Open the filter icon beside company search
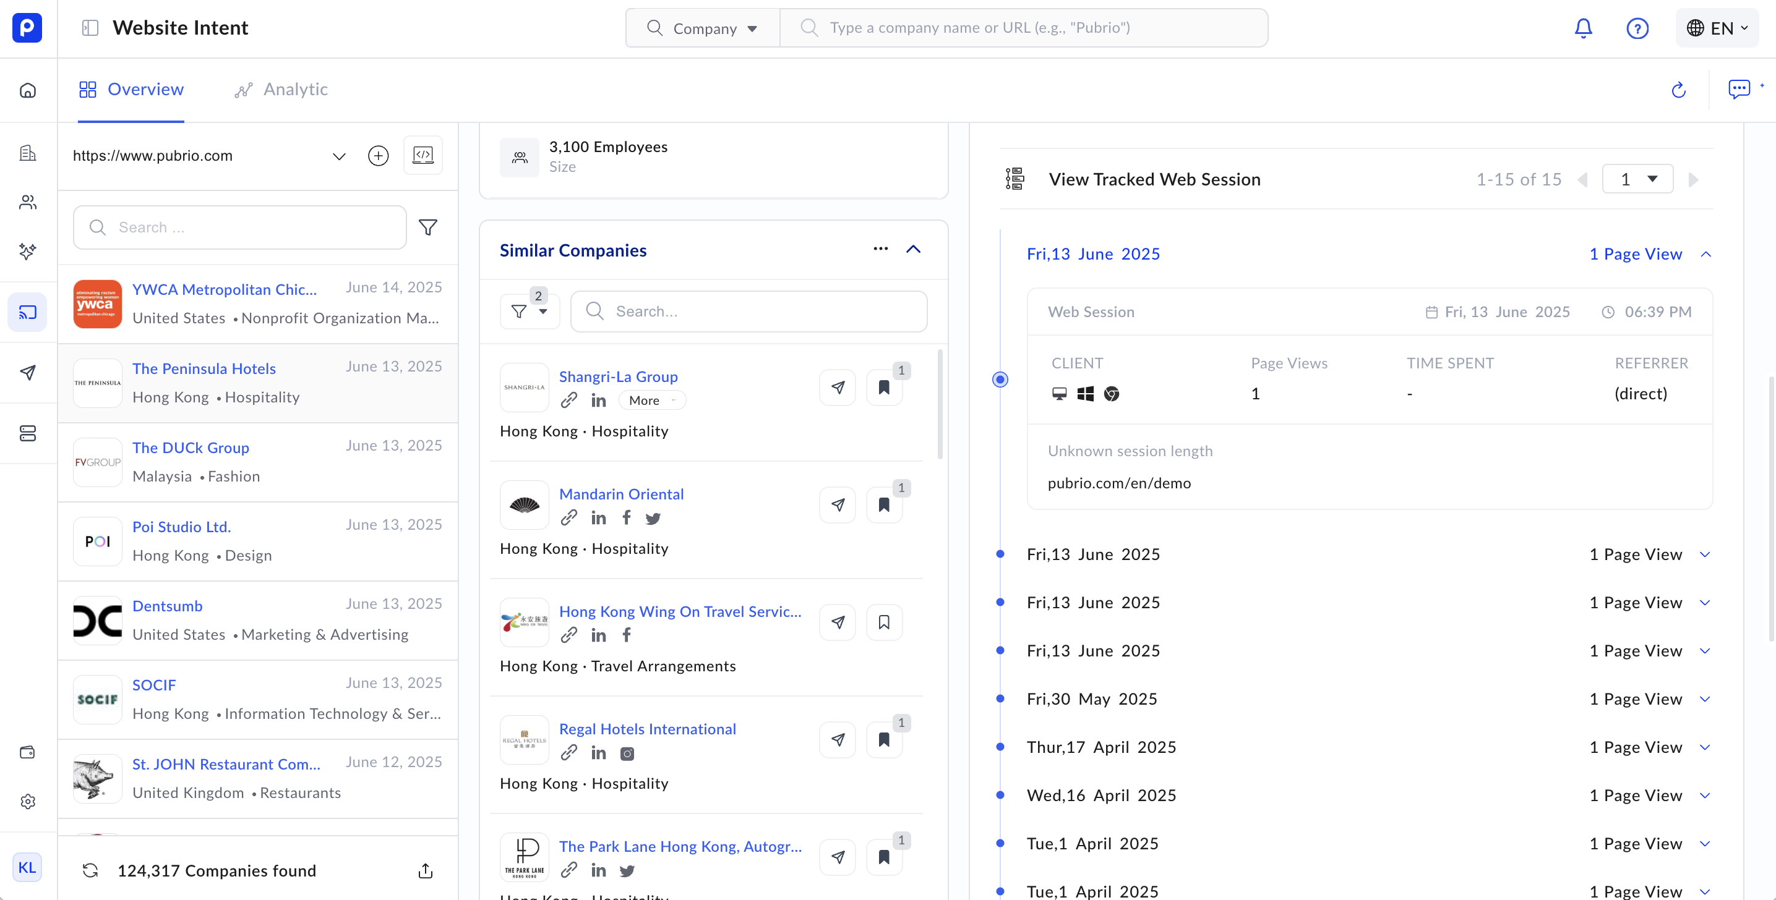1776x900 pixels. coord(428,227)
